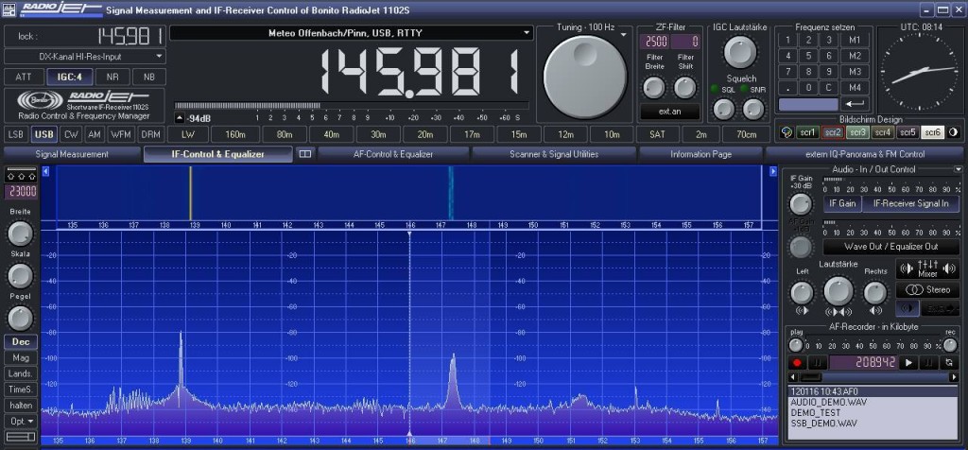Click the contrast icon next to scr6
Image resolution: width=968 pixels, height=450 pixels.
(953, 132)
